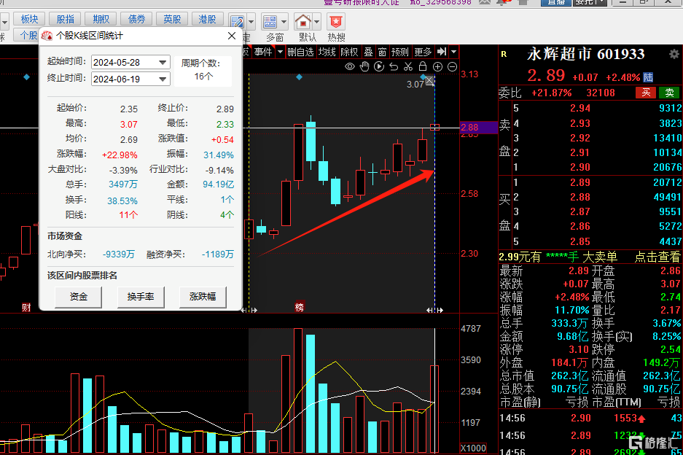The image size is (683, 455).
Task: Switch to the 板块 tab
Action: [30, 19]
